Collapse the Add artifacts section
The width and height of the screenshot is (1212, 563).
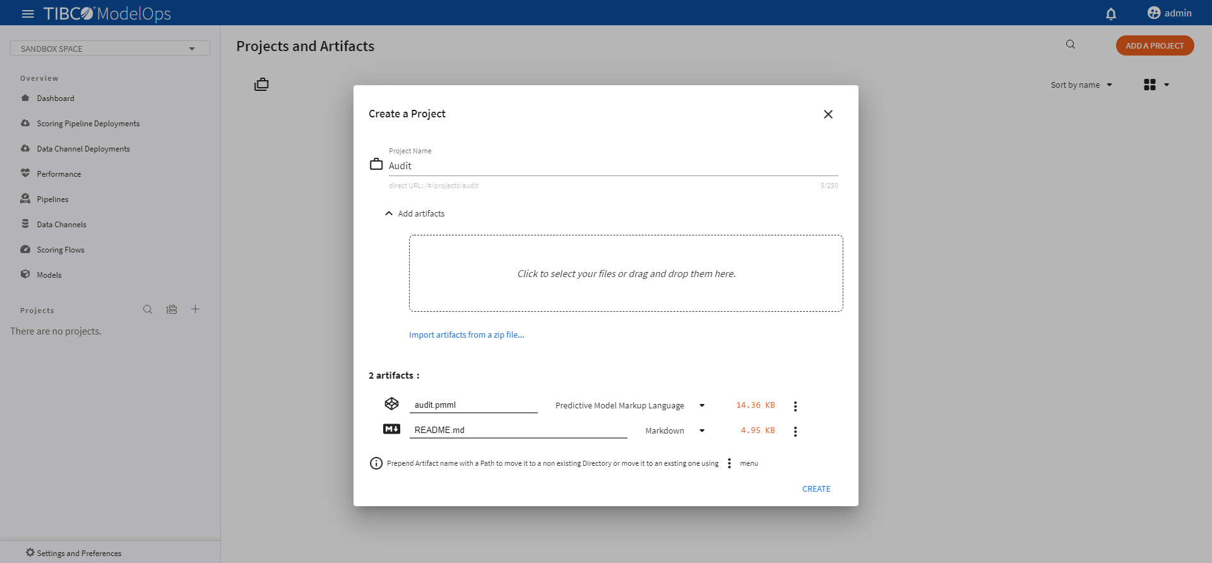[x=389, y=214]
